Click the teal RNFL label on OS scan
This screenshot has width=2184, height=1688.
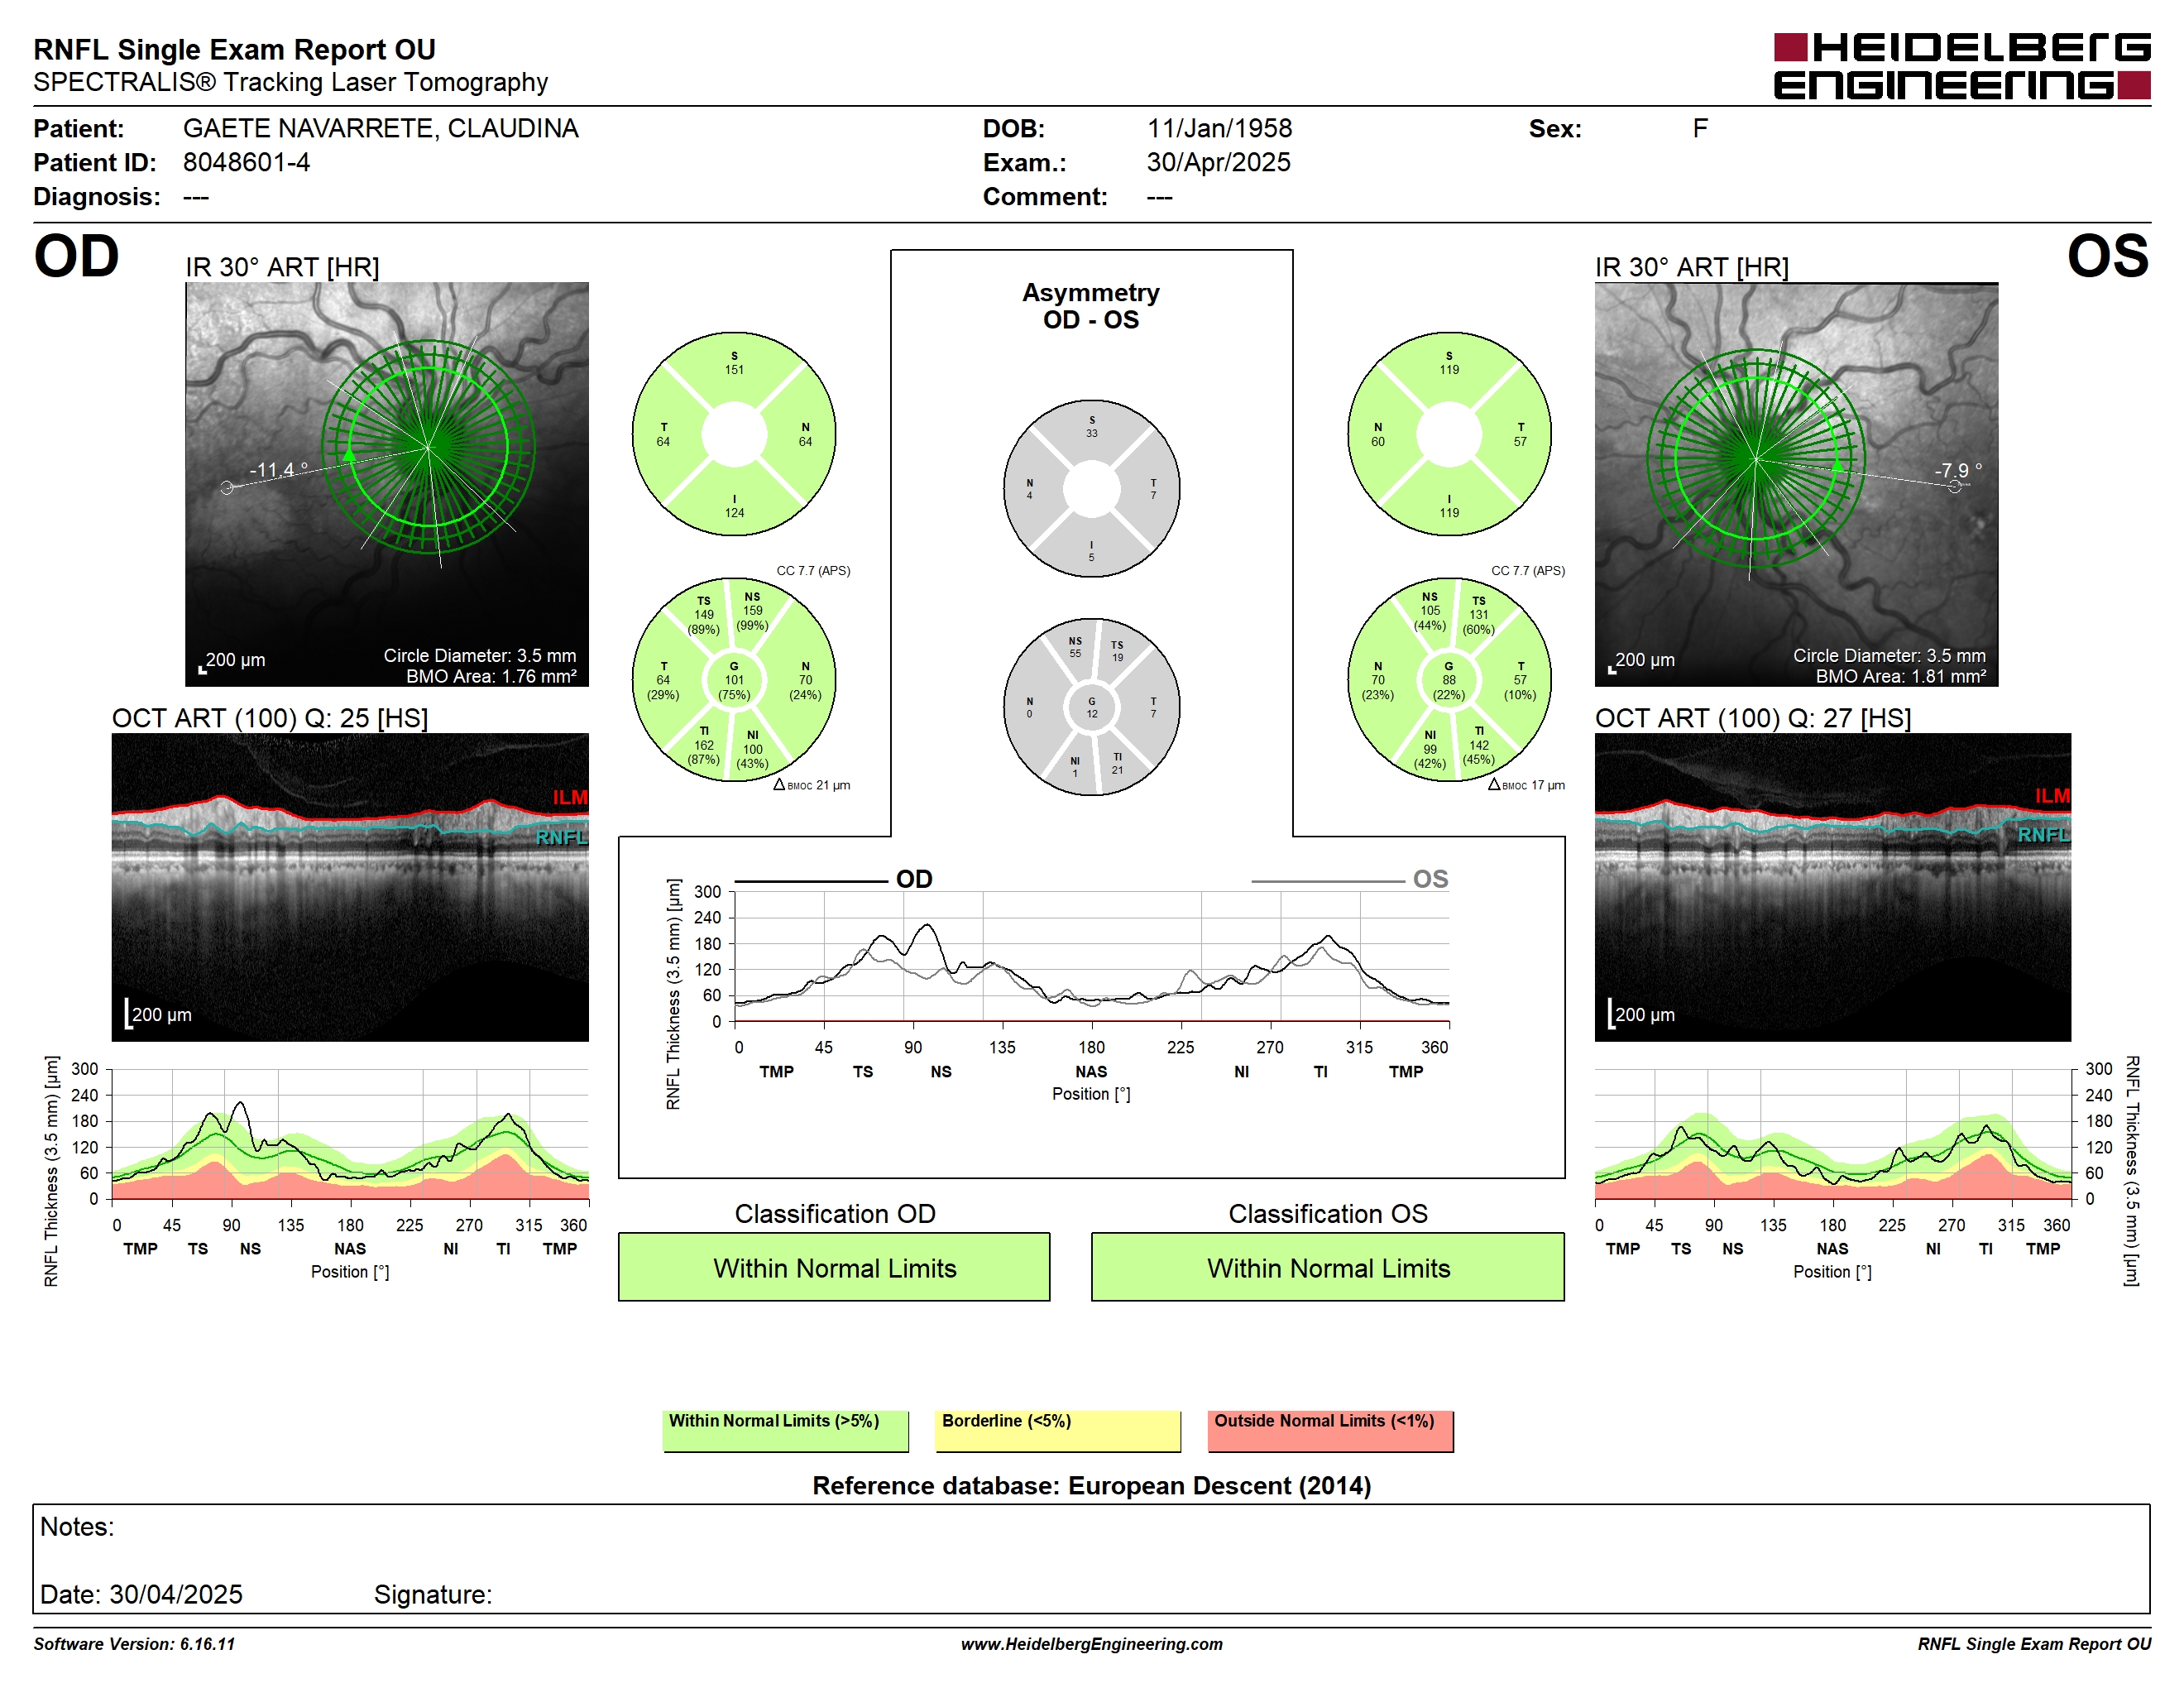2043,835
